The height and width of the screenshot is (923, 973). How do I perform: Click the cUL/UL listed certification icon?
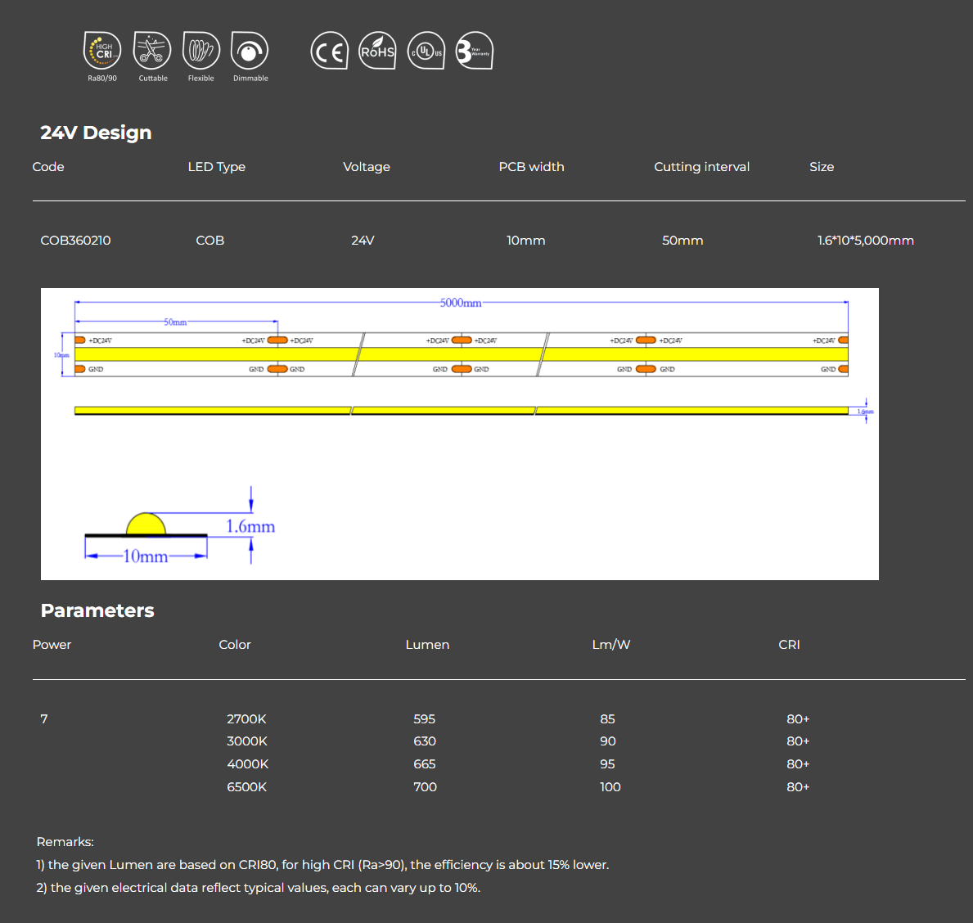[x=426, y=50]
